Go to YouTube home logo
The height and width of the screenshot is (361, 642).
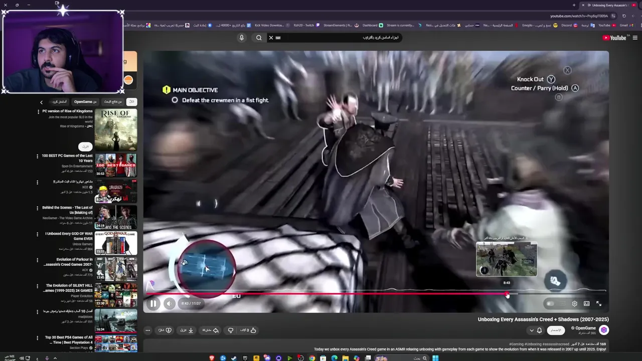tap(615, 38)
